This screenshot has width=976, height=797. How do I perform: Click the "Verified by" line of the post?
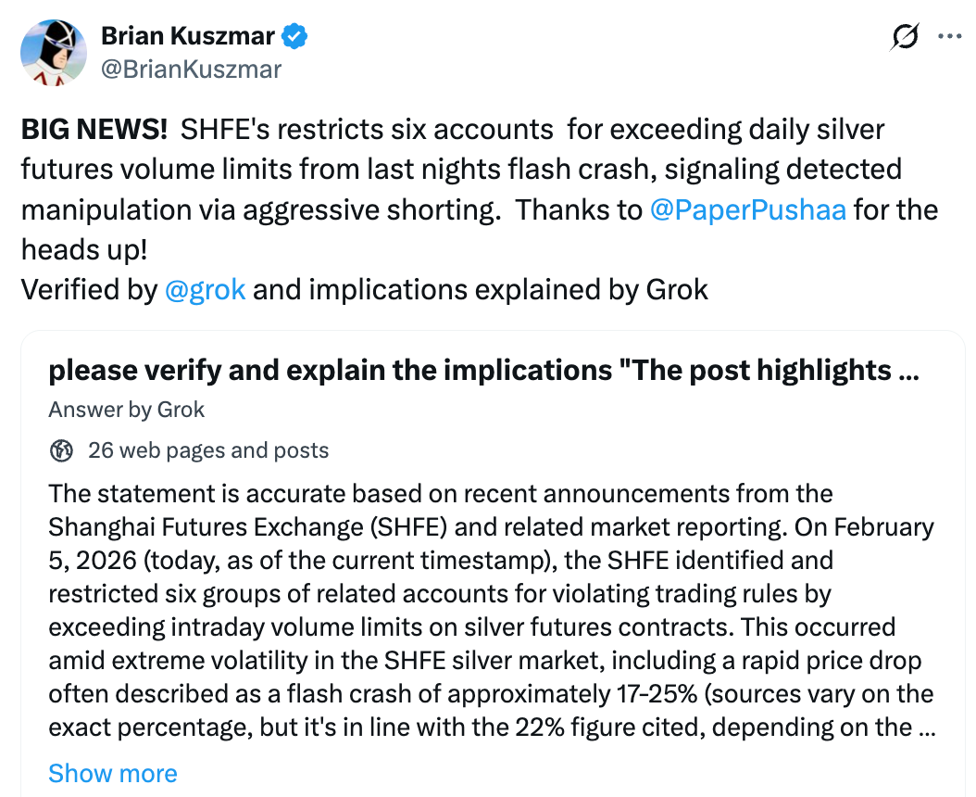(90, 290)
